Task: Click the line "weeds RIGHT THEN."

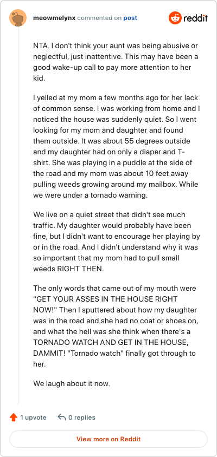Action: click(x=68, y=269)
